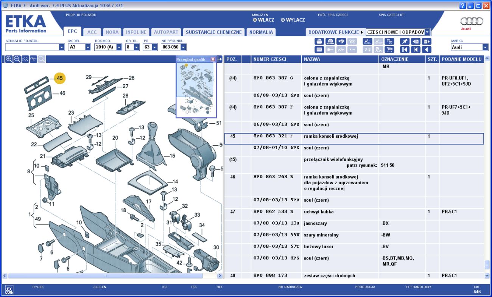Click the single shopping cart icon
492x297 pixels.
pos(389,50)
